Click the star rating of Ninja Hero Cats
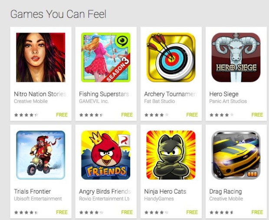Screen dimensions: 269x220 pyautogui.click(x=157, y=213)
